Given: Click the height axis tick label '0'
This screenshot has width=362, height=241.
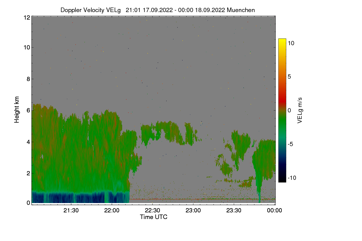Looking at the screenshot, I should [28, 203].
